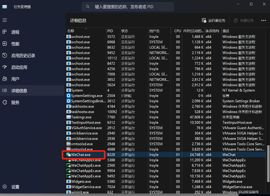Image resolution: width=270 pixels, height=196 pixels.
Task: Click the WidgetService.exe icon
Action: point(68,187)
